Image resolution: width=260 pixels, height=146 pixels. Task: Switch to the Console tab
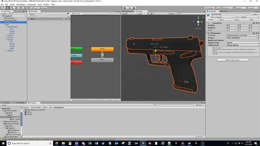coord(5,103)
